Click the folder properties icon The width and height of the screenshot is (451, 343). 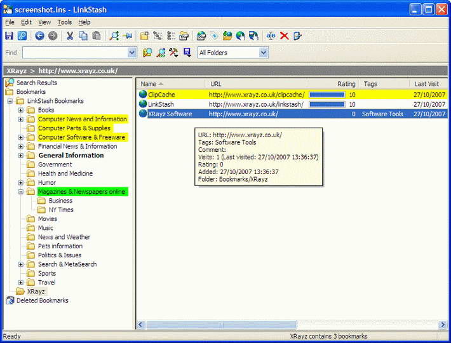184,36
